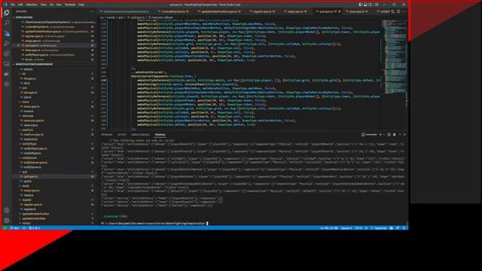Switch to the ready.spec.ts editor tab

(296, 11)
